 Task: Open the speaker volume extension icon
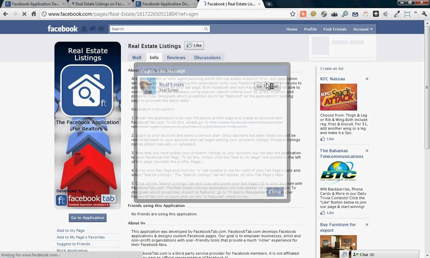(386, 14)
